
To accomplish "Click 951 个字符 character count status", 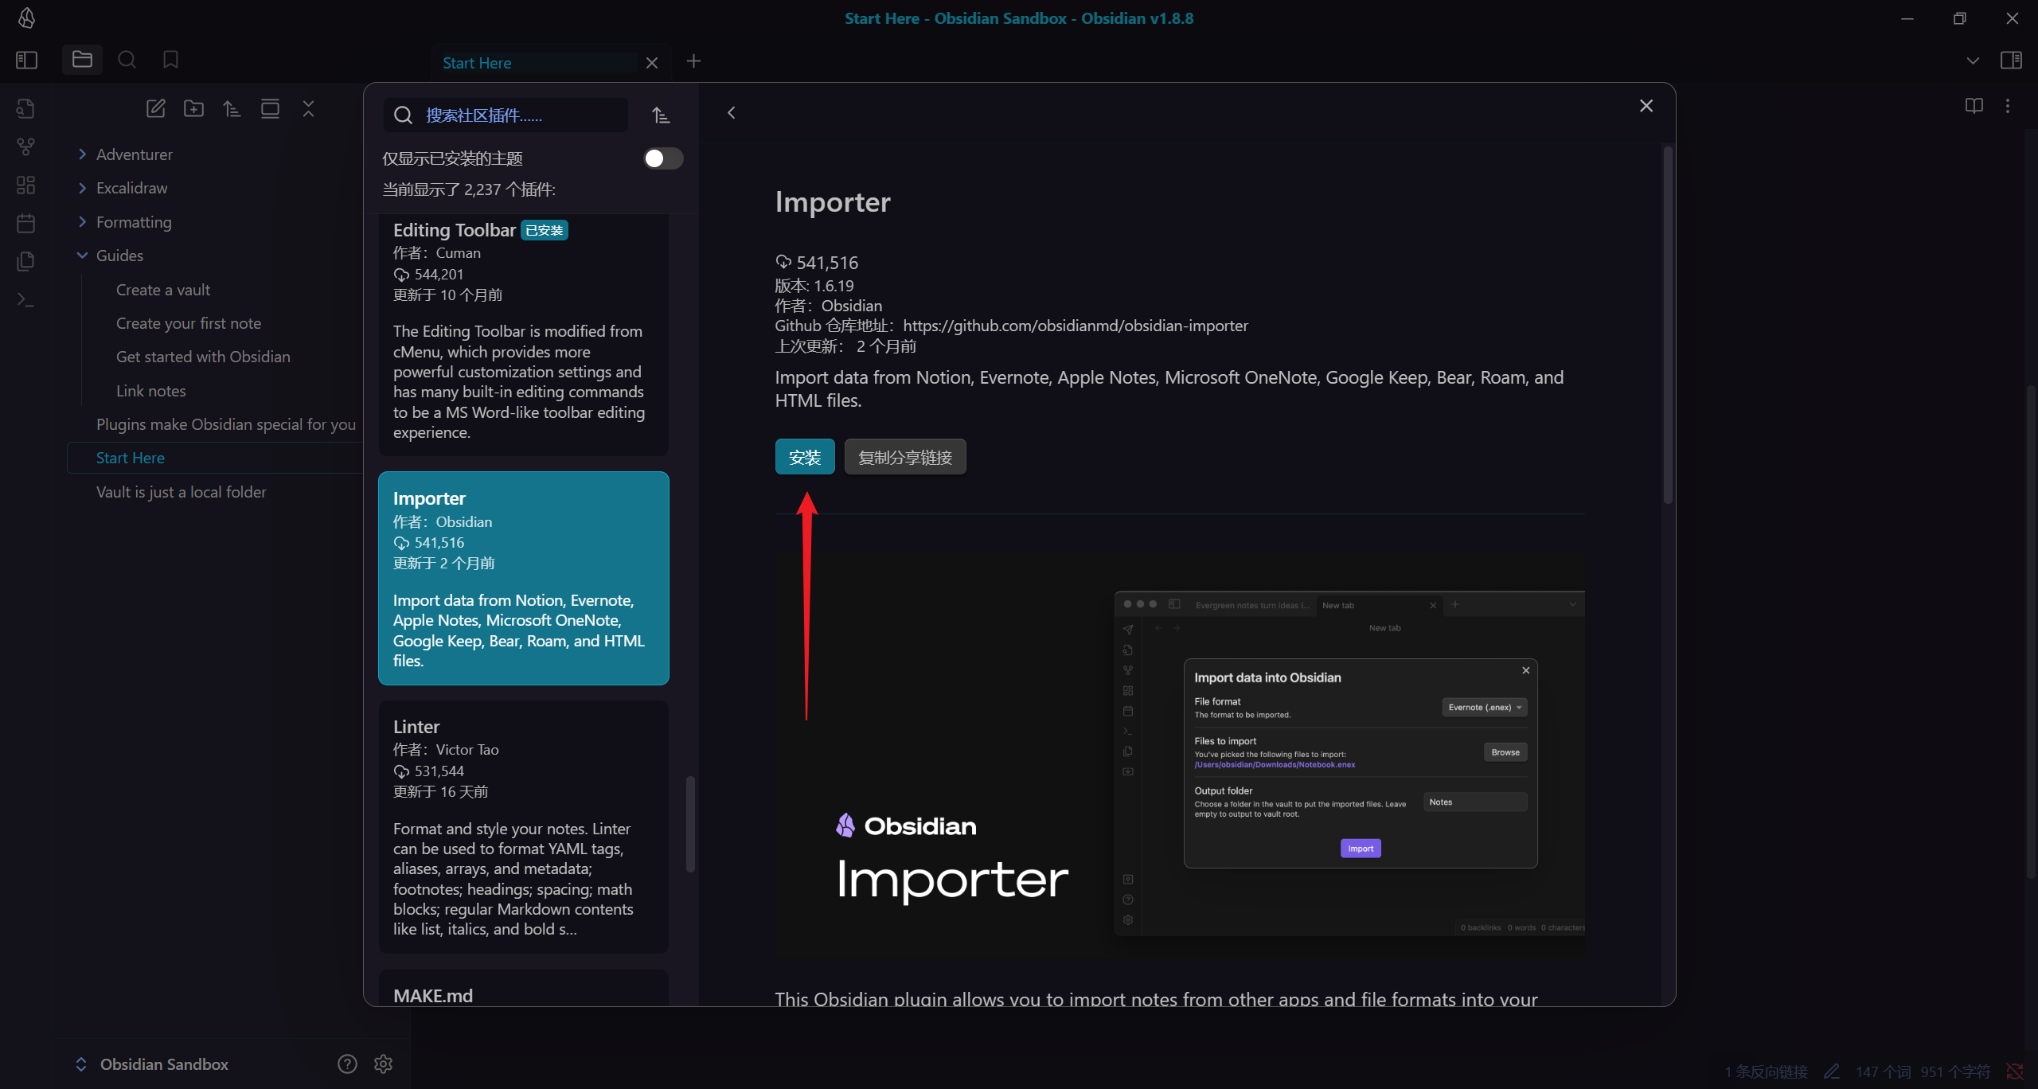I will coord(1955,1071).
